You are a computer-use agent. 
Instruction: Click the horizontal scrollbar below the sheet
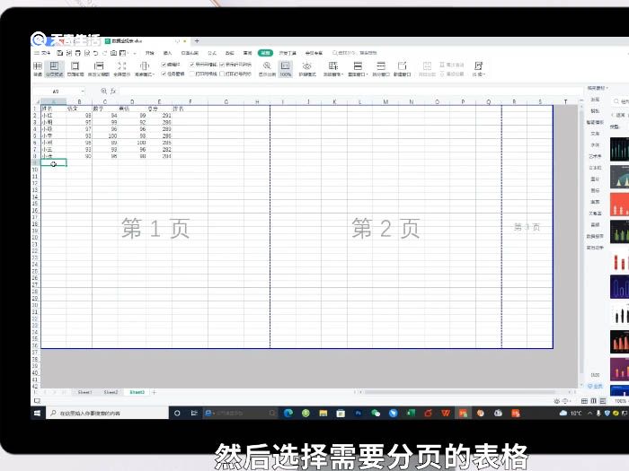pos(459,392)
